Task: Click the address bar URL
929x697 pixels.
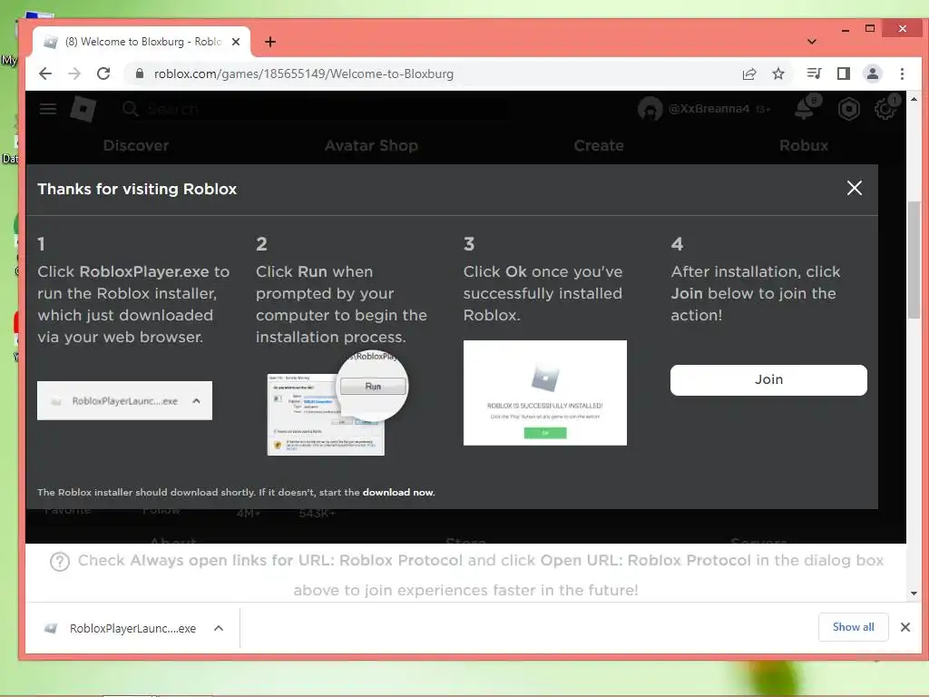Action: coord(304,74)
